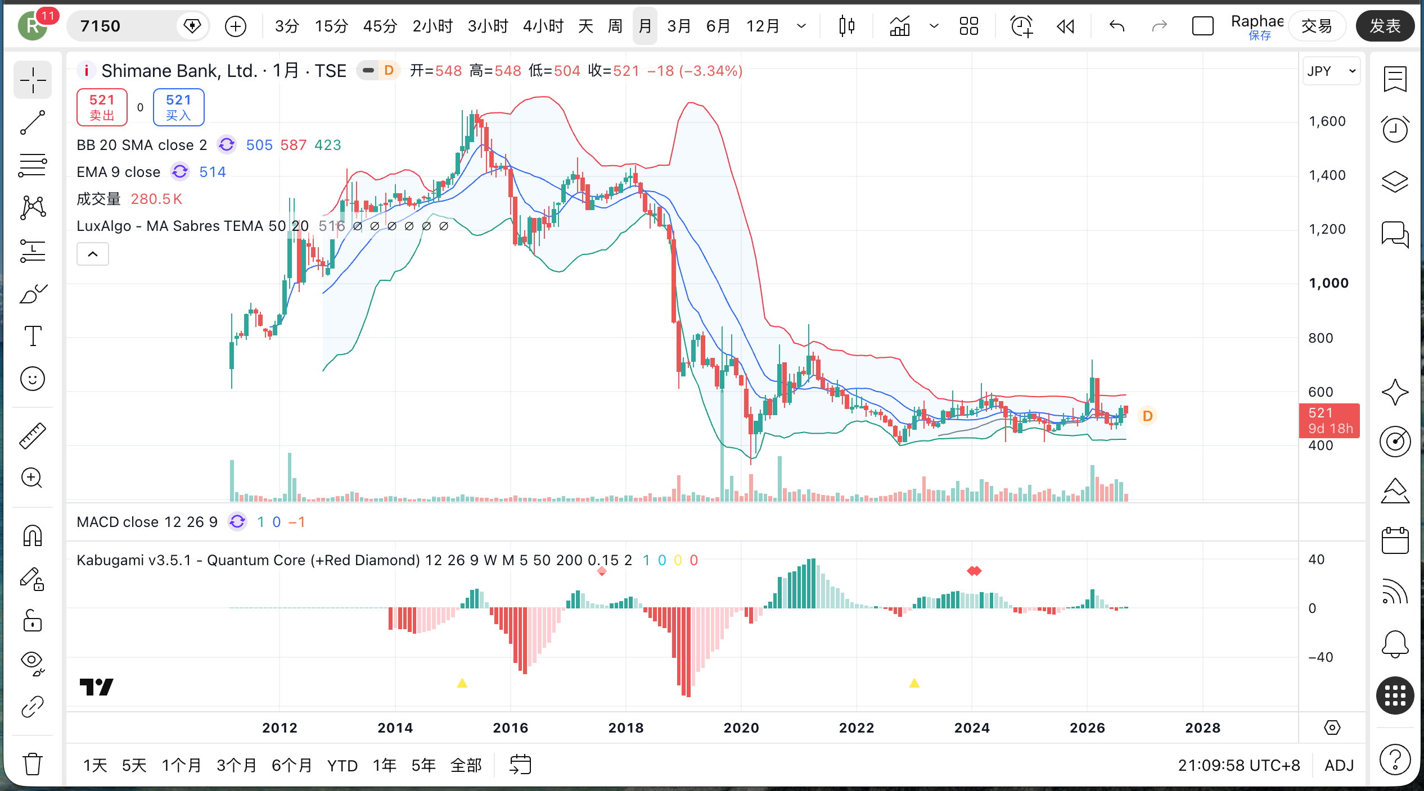Set date range to YTD

click(343, 765)
